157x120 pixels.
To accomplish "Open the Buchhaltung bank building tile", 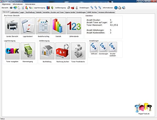I will click(x=47, y=51).
